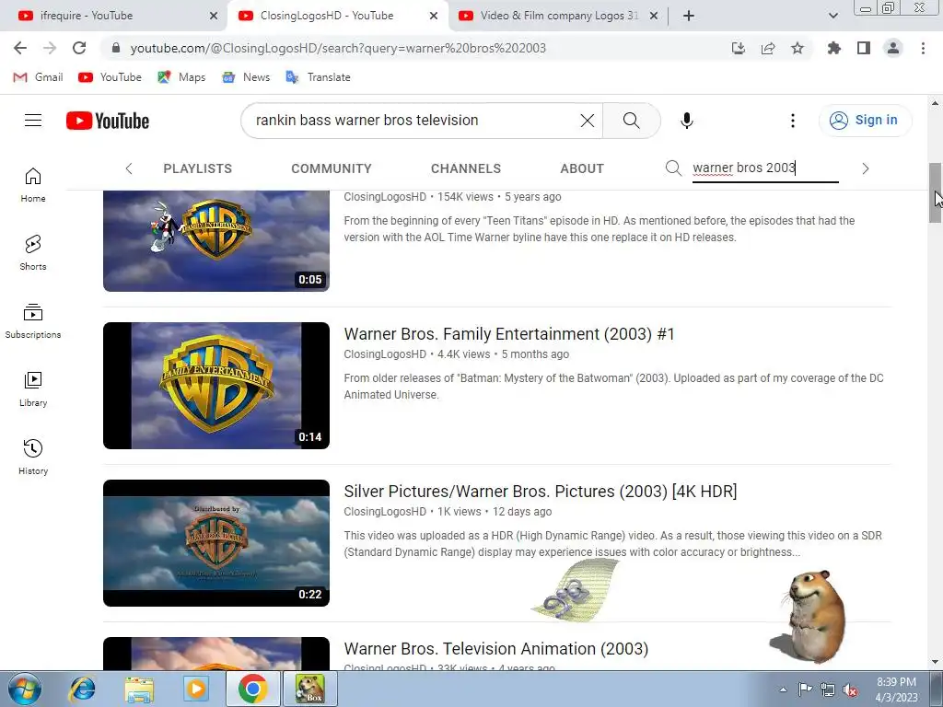Screen dimensions: 943x707
Task: Open the News bookmark
Action: tap(246, 77)
